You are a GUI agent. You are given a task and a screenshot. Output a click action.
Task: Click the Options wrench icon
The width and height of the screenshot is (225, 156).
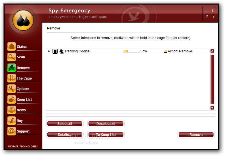[11, 89]
